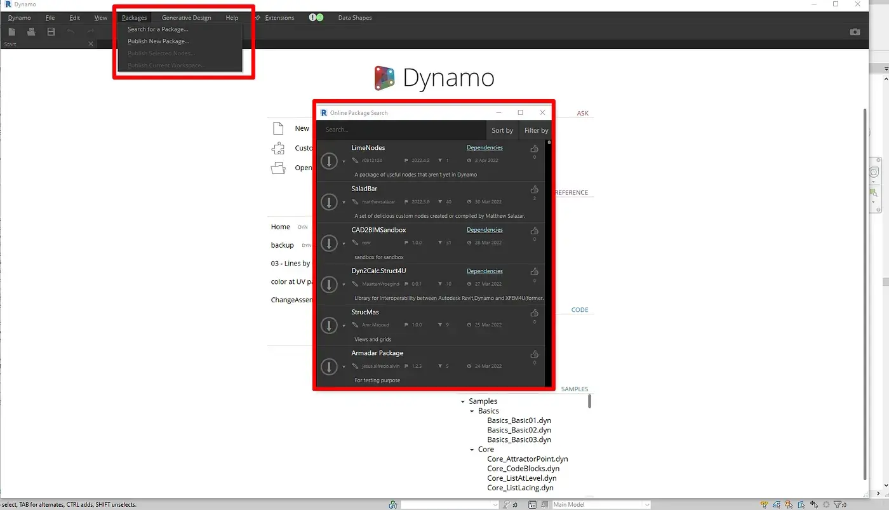Open the View menu

[101, 18]
